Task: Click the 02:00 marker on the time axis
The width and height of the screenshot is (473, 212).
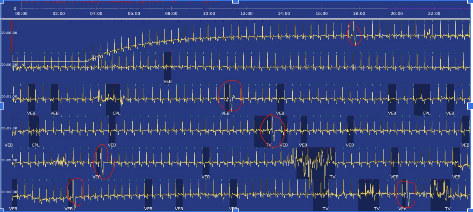Action: pos(59,14)
